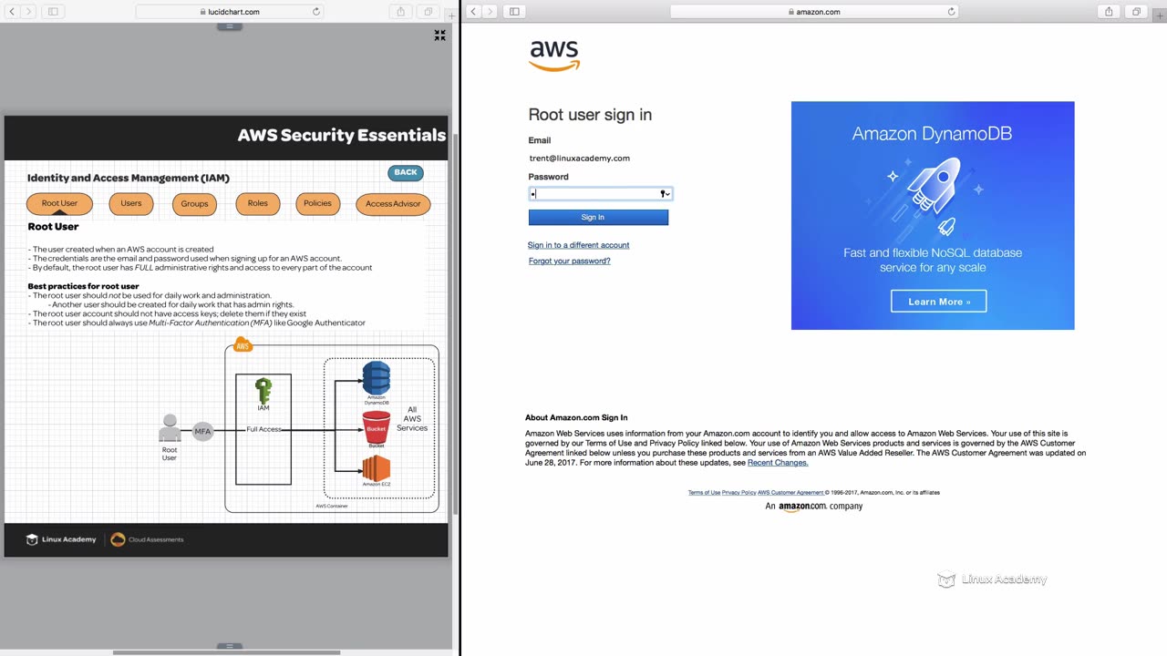The height and width of the screenshot is (656, 1167).
Task: Click the Root user sign in heading
Action: click(590, 115)
